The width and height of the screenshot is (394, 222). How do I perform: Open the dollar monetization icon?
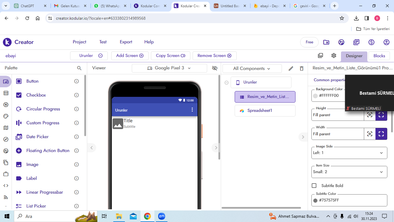click(371, 42)
